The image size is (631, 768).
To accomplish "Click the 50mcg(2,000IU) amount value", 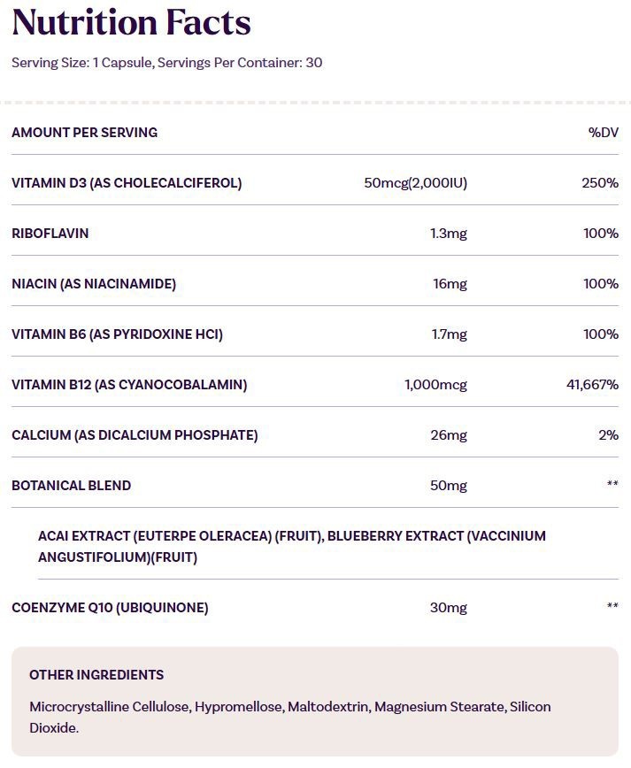I will pyautogui.click(x=415, y=182).
